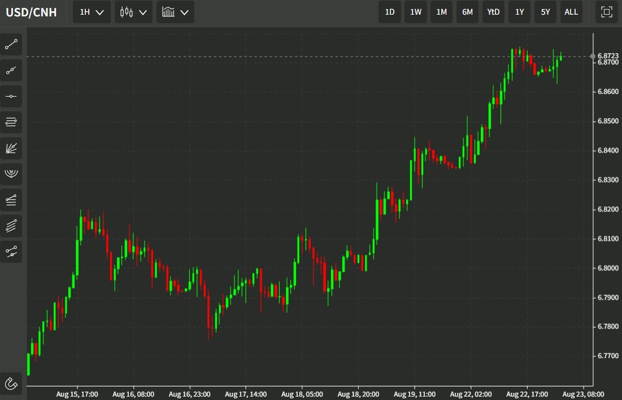Click the last green candle near 6.8723
622x400 pixels.
point(560,58)
